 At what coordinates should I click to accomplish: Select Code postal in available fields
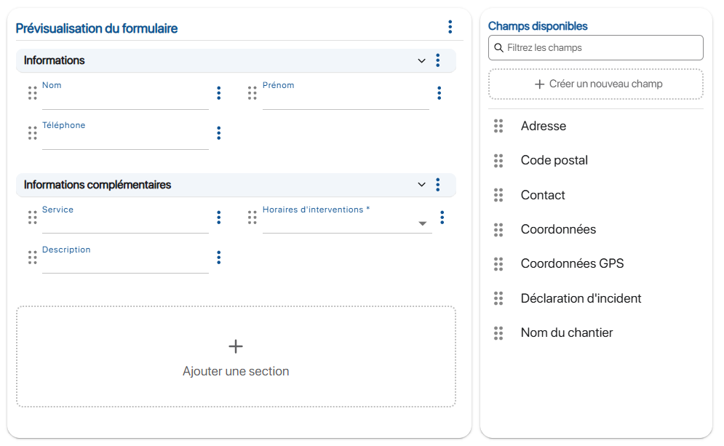click(554, 160)
